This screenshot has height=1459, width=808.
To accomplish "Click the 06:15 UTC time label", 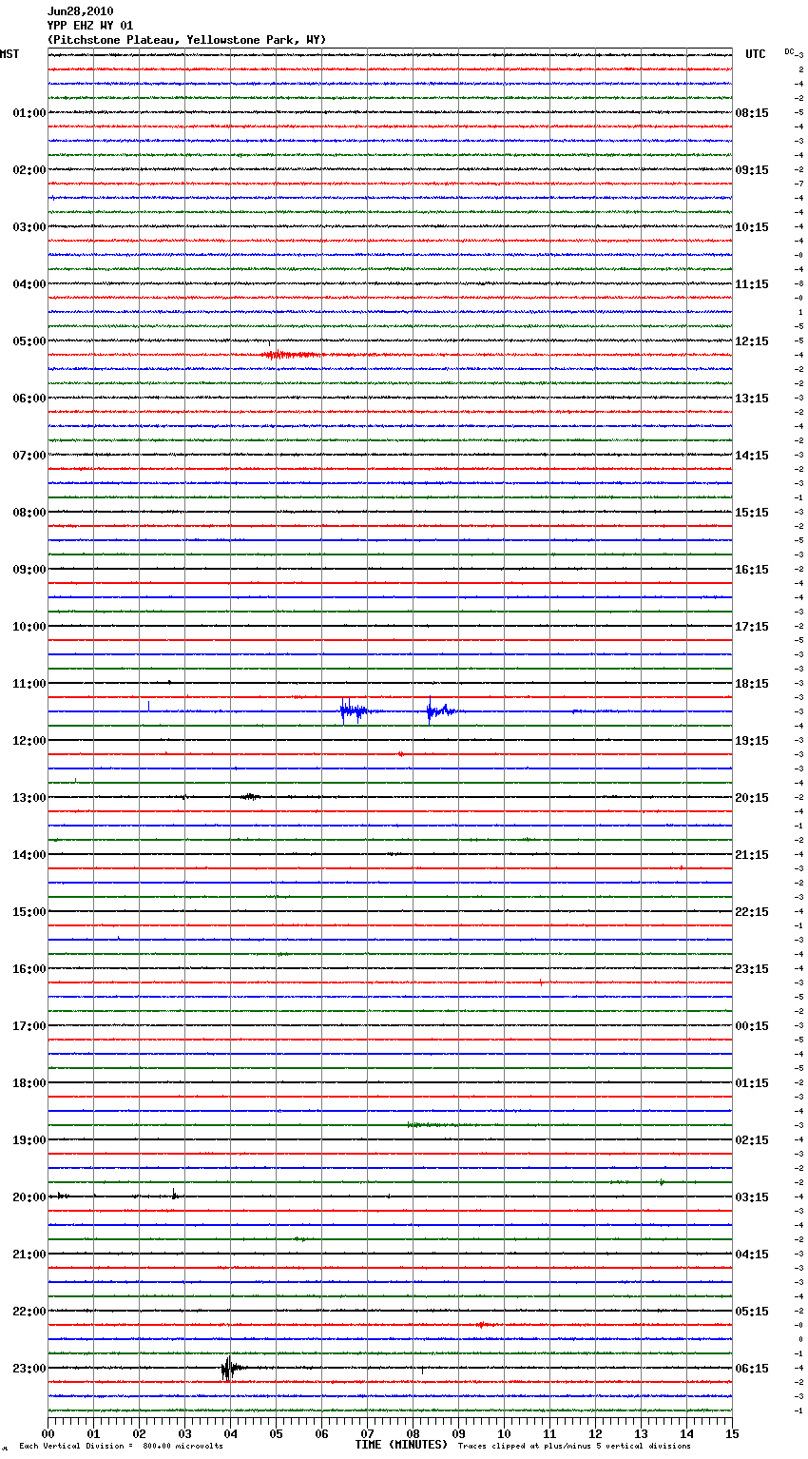I will pyautogui.click(x=752, y=1369).
